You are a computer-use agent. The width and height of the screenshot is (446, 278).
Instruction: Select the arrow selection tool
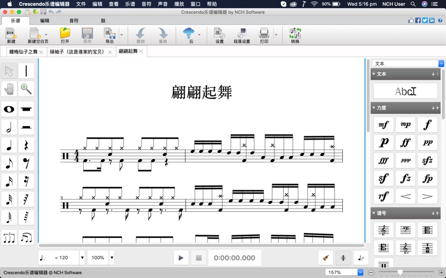coord(9,71)
